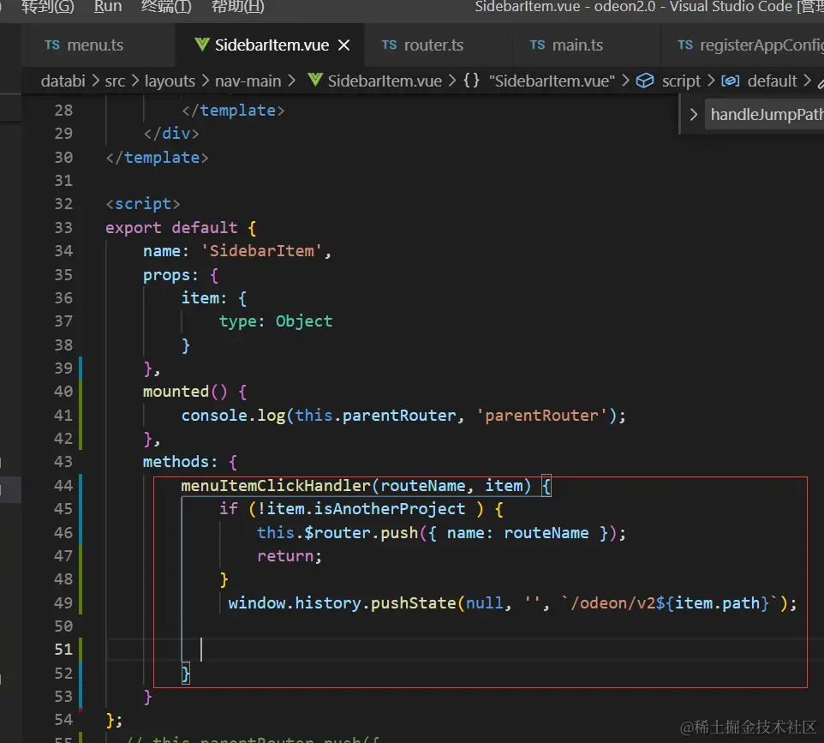824x743 pixels.
Task: Click the TypeScript icon on router.ts tab
Action: (389, 45)
